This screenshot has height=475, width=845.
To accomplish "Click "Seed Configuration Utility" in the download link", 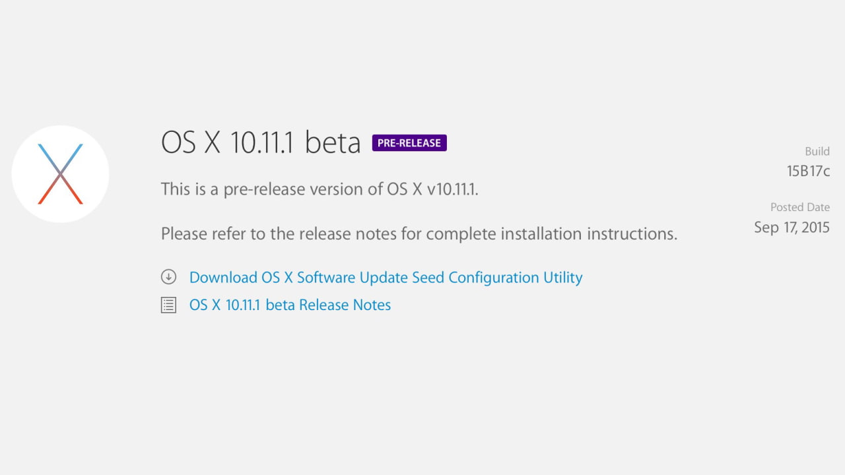I will 497,277.
